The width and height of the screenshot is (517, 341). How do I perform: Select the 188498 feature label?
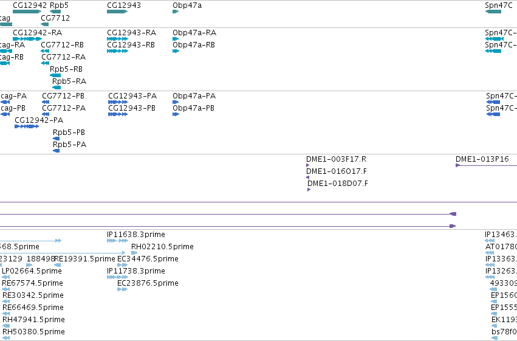tap(41, 259)
